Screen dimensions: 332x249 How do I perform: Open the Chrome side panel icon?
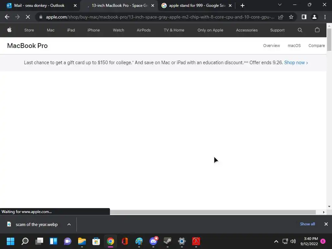(304, 17)
